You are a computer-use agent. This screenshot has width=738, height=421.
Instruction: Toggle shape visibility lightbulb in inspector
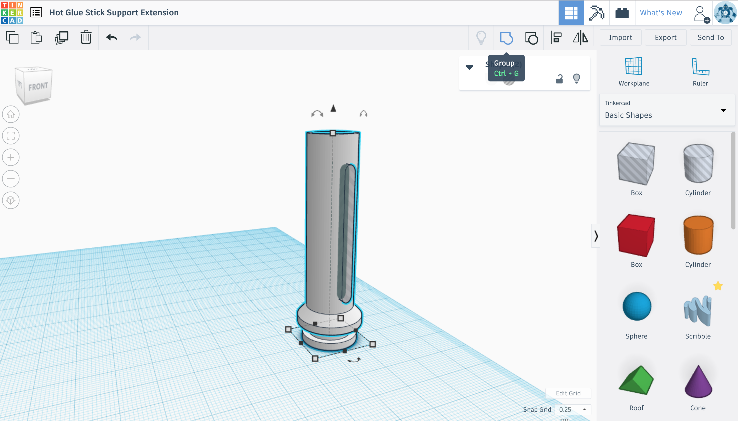(x=576, y=78)
